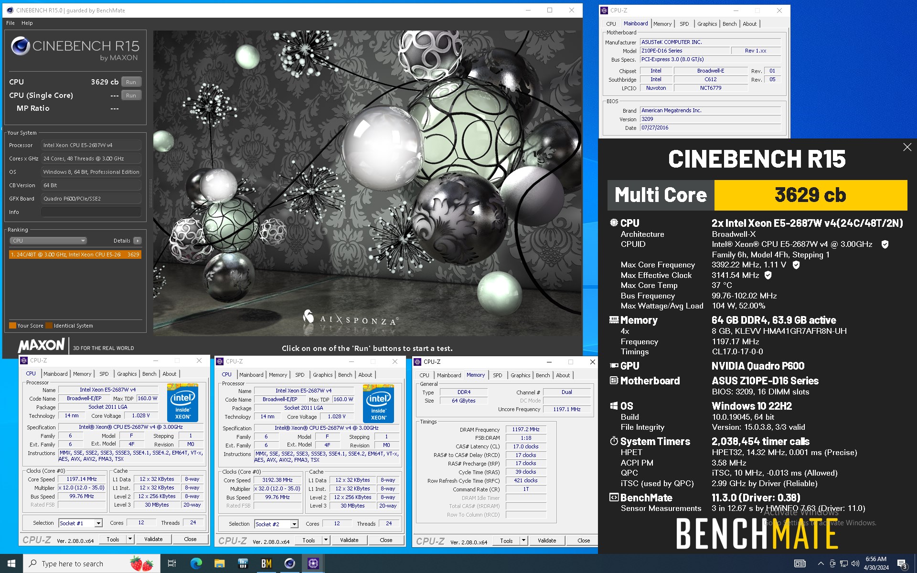This screenshot has height=573, width=917.
Task: Click Validate in the Memory CPU-Z window
Action: coord(547,541)
